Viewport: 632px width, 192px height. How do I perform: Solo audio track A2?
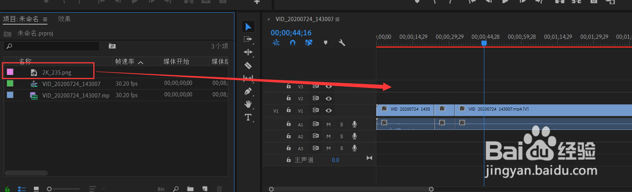click(342, 136)
